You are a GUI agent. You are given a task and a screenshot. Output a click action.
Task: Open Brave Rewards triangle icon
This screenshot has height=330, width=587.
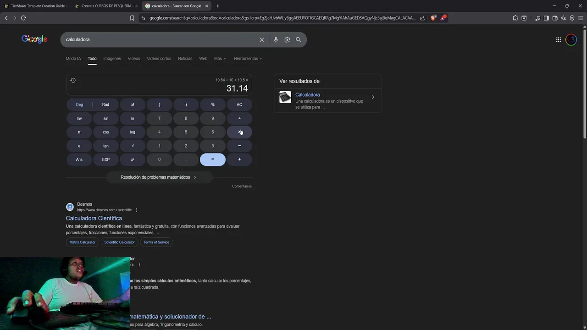(x=443, y=18)
